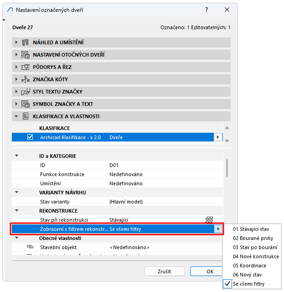
Task: Expand the NÁHLED A UMÍSTĚNÍ panel
Action: click(x=16, y=42)
